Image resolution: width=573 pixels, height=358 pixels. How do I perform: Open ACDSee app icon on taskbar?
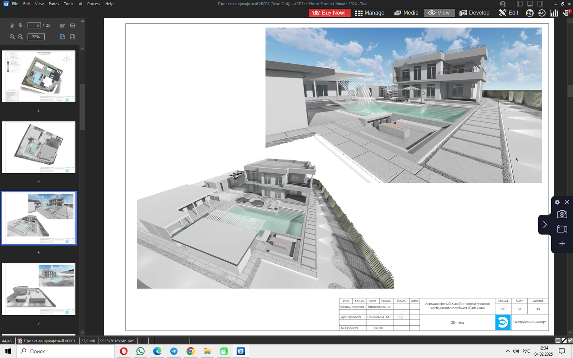coord(241,351)
